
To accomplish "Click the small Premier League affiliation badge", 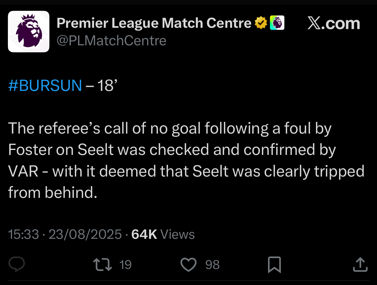I will coord(277,23).
